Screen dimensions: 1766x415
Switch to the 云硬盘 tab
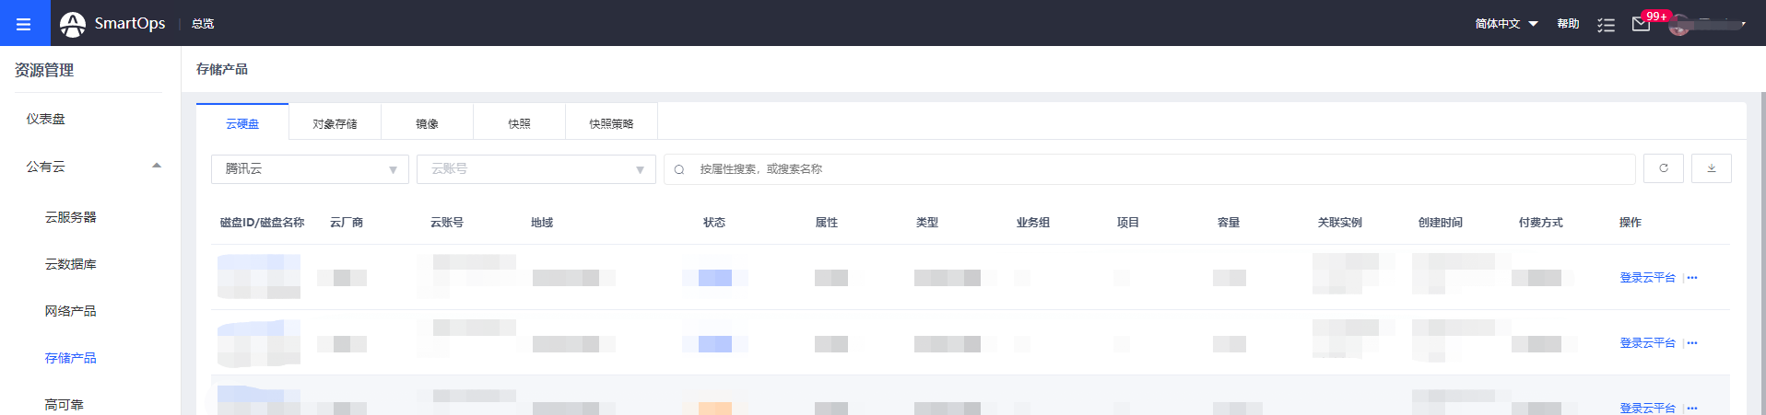pos(242,123)
